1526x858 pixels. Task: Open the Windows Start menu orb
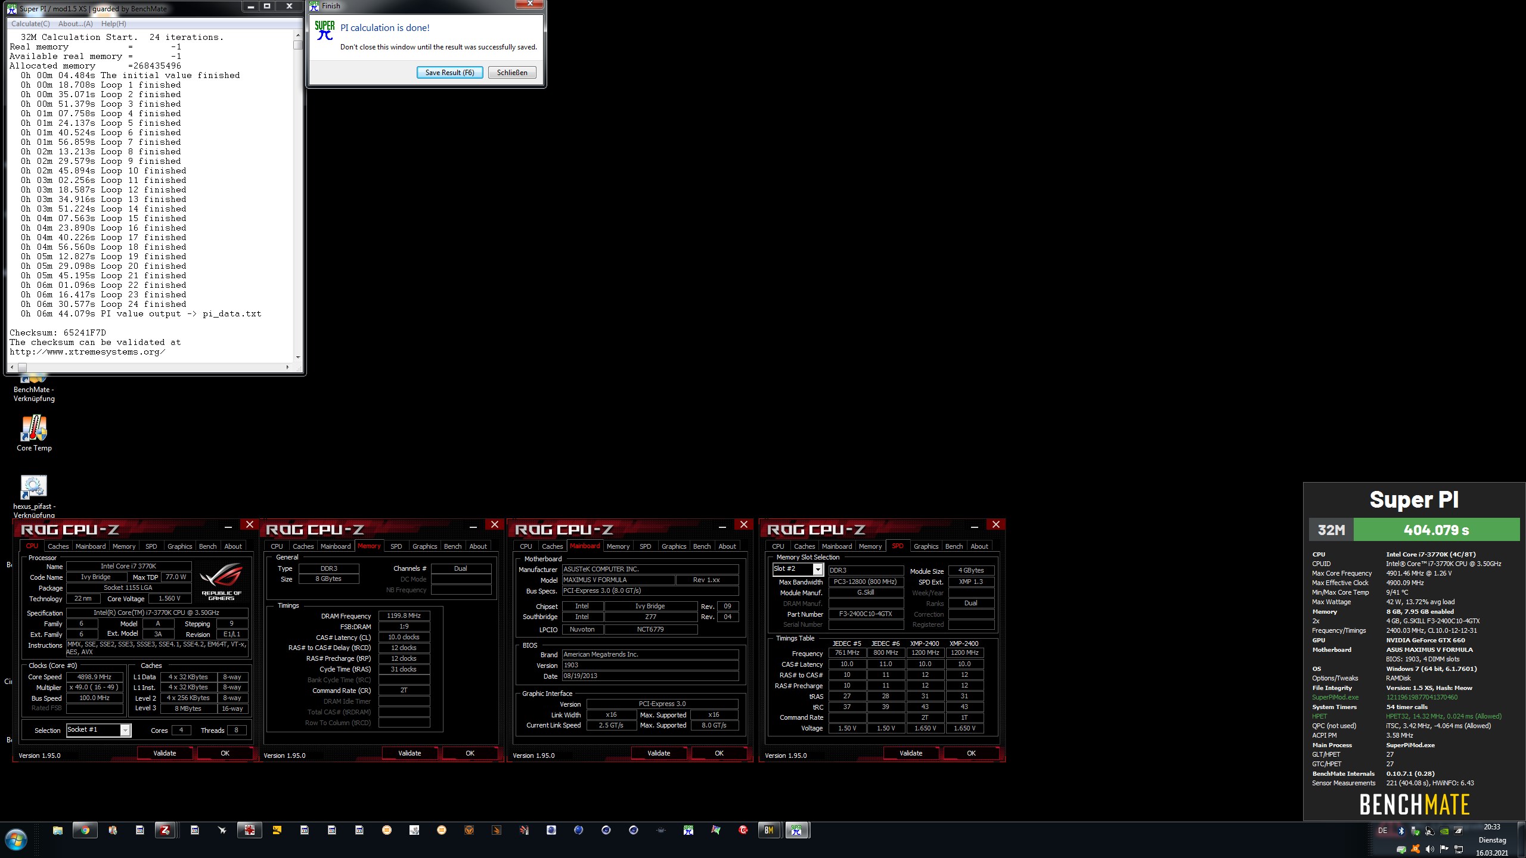pyautogui.click(x=16, y=841)
